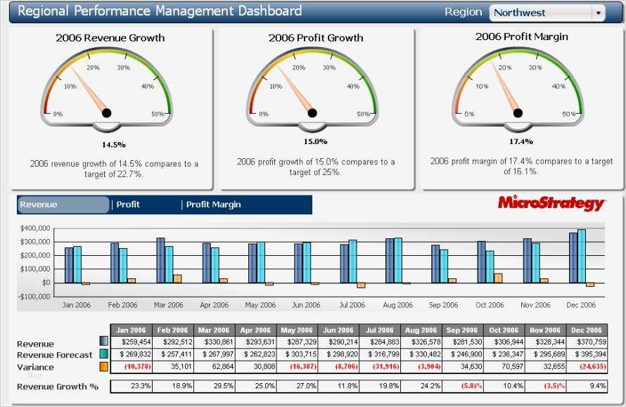The image size is (626, 407).
Task: Click the Regional Performance Management Dashboard title
Action: pos(160,11)
